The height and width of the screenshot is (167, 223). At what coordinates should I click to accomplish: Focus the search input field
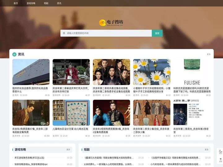[106, 33]
